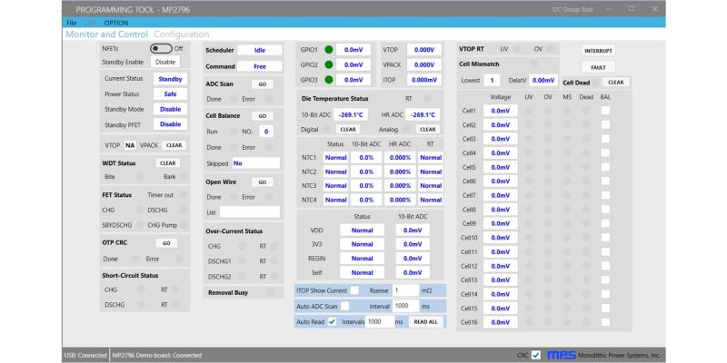727x363 pixels.
Task: Clear the Analog die temperature status
Action: point(427,130)
